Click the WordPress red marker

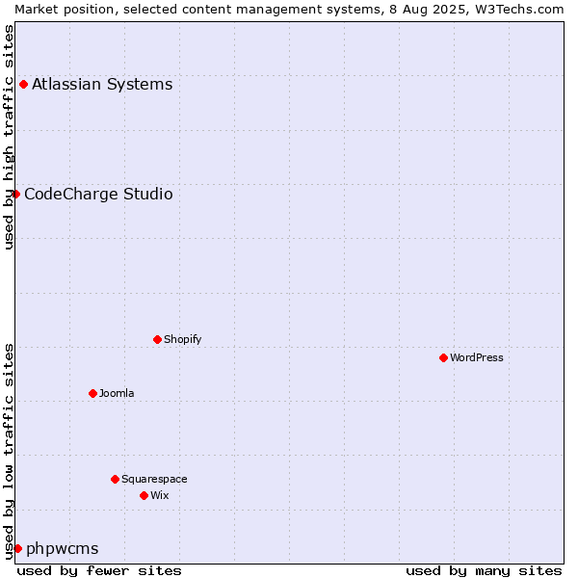coord(443,358)
